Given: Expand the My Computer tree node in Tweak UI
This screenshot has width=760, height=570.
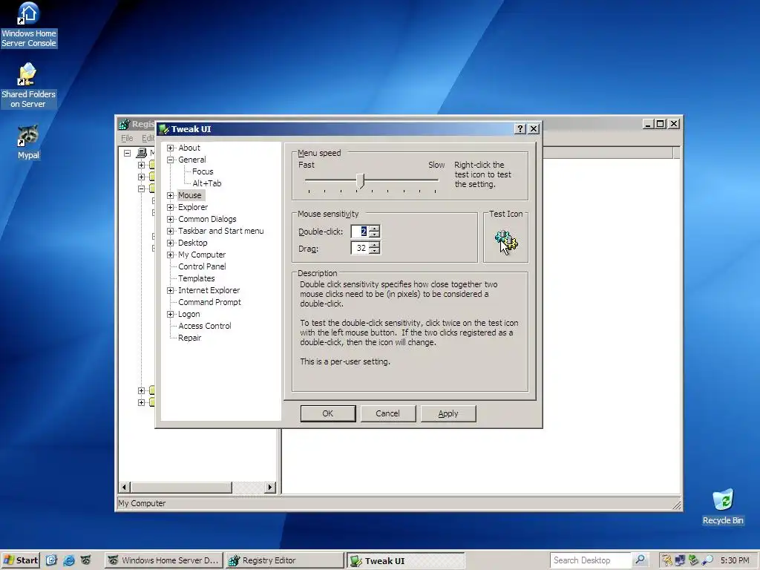Looking at the screenshot, I should click(170, 255).
